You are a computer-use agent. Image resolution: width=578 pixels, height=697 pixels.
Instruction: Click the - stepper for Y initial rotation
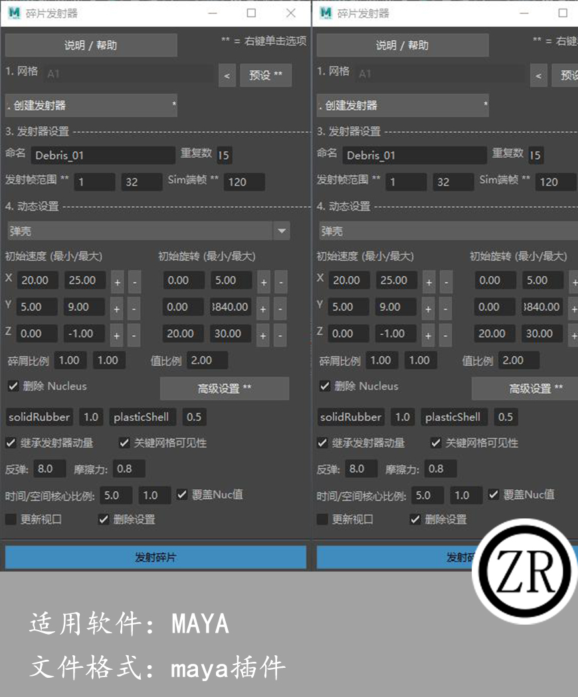[280, 307]
